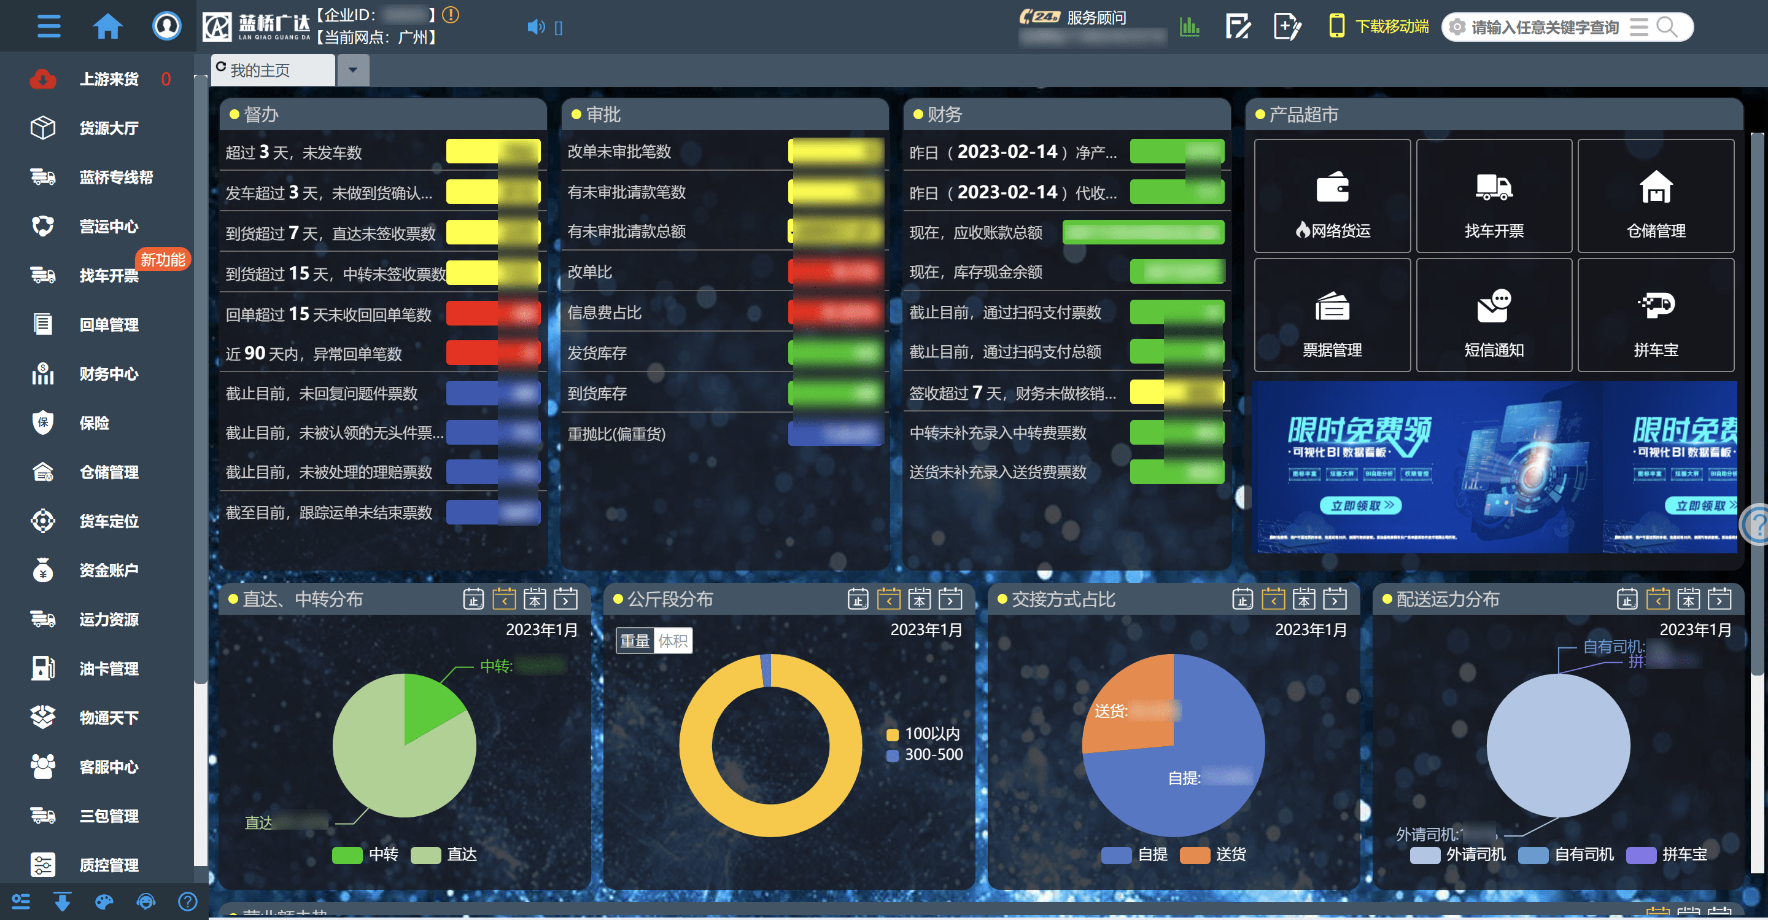Open previous month calendar in 直达、中转分布
The width and height of the screenshot is (1768, 920).
pos(504,599)
